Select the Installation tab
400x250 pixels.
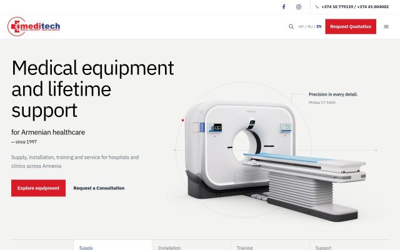coord(192,246)
